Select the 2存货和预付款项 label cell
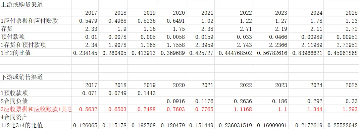This screenshot has width=359, height=129. [x=36, y=45]
